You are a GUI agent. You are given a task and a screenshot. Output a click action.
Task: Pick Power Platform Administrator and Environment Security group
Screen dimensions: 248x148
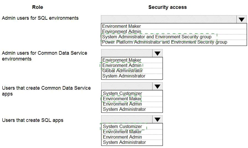[174, 42]
